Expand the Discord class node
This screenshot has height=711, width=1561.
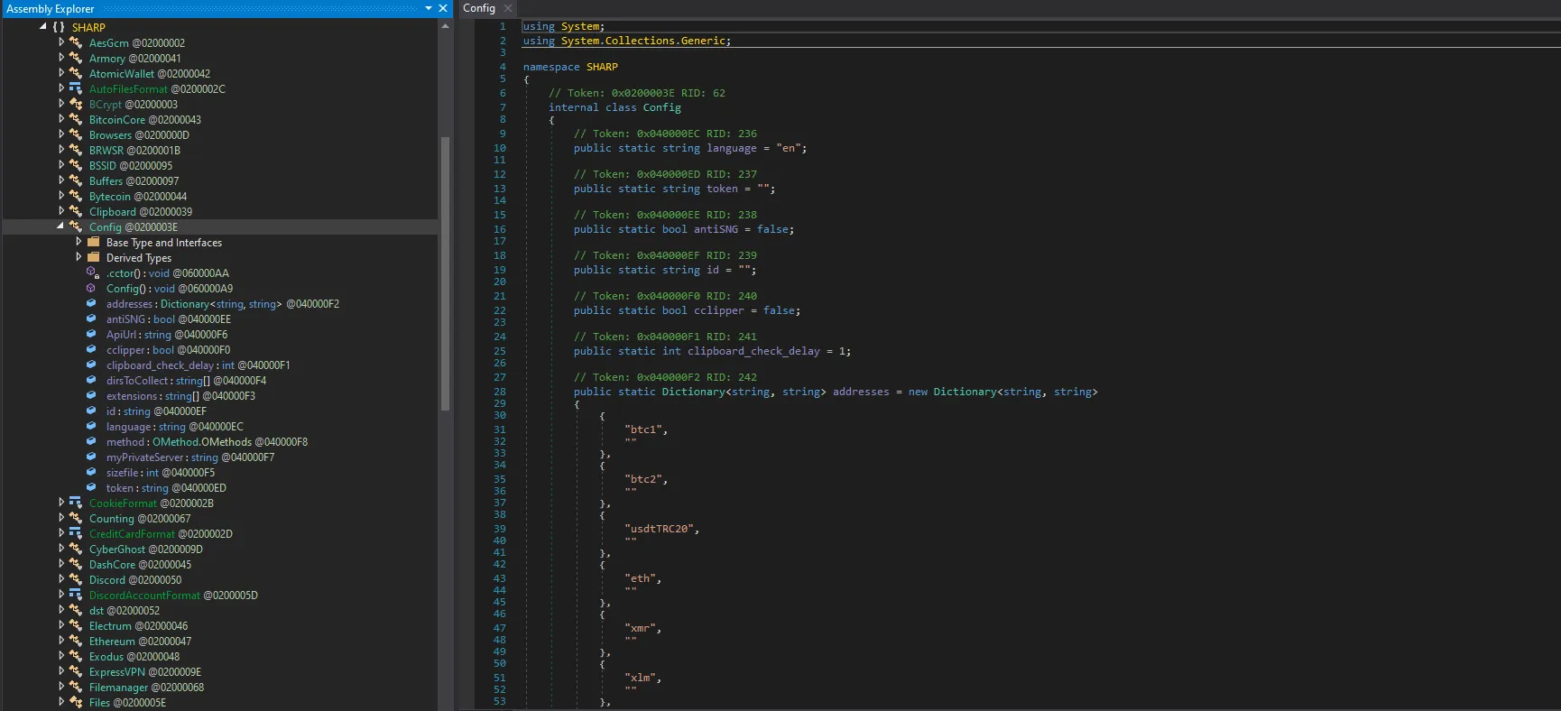[x=61, y=579]
